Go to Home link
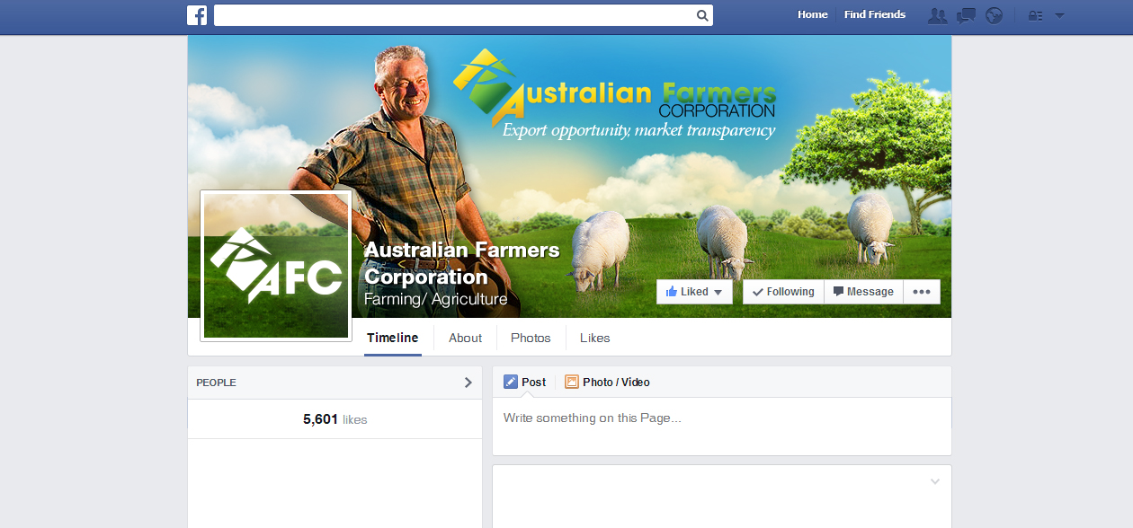 (813, 14)
